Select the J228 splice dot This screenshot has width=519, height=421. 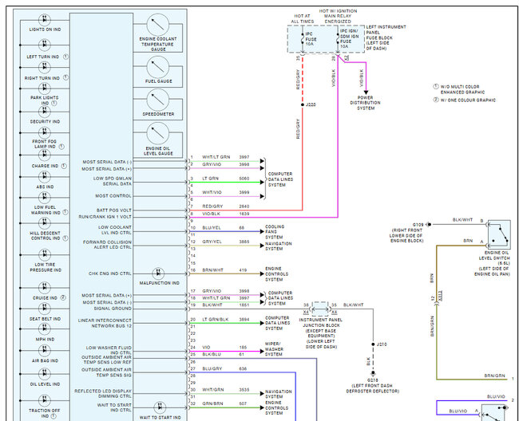coord(302,104)
